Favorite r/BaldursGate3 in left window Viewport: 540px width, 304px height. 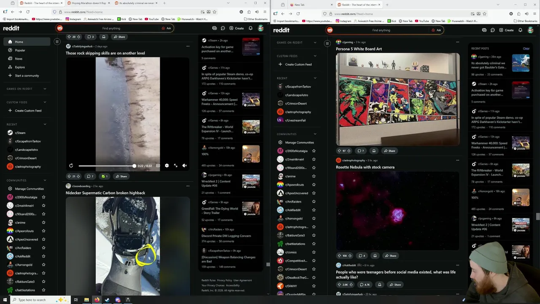tap(43, 282)
